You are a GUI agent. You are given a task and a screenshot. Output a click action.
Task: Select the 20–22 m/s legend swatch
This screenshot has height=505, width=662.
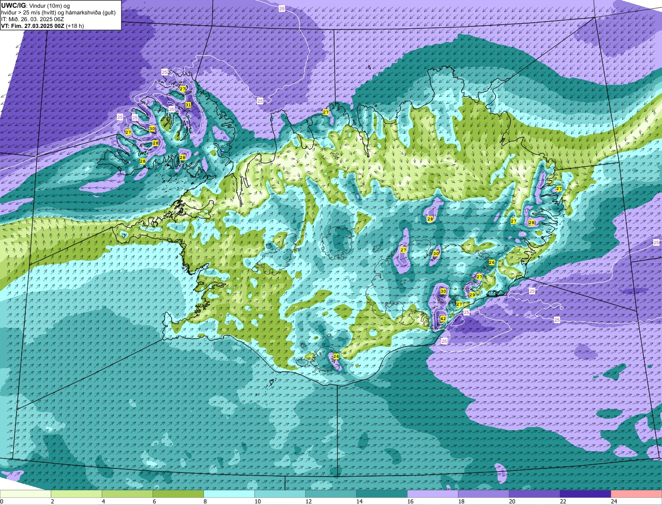[x=535, y=494]
